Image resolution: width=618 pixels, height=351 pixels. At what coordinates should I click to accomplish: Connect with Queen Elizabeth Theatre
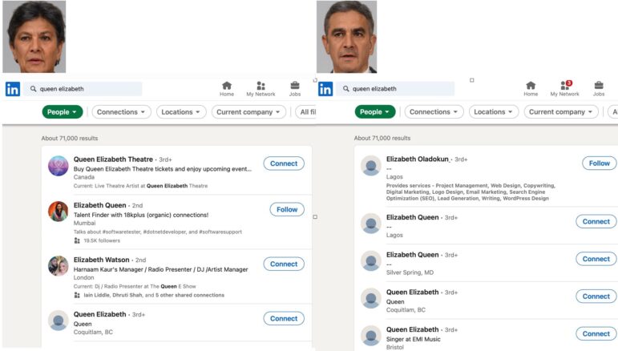(x=284, y=163)
